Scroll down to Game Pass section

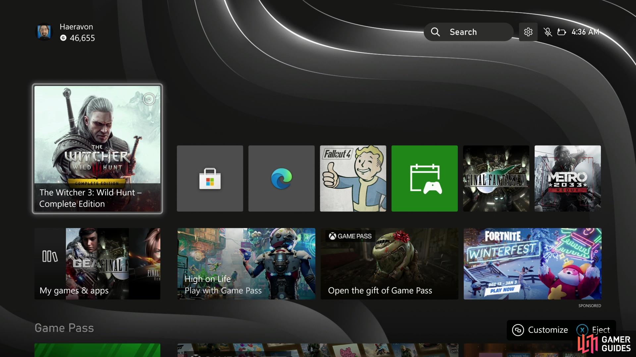(x=64, y=328)
